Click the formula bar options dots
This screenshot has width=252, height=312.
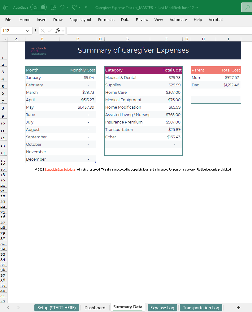(35, 31)
